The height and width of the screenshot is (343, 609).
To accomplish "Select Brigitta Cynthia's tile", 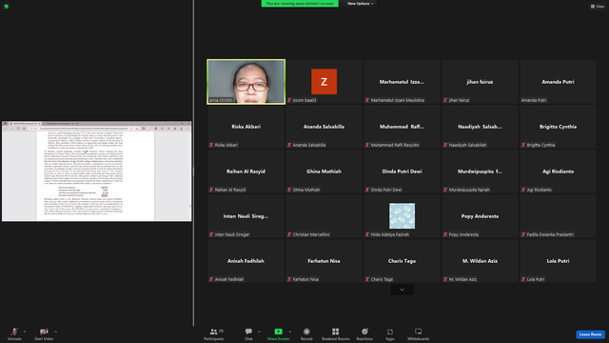I will (559, 127).
